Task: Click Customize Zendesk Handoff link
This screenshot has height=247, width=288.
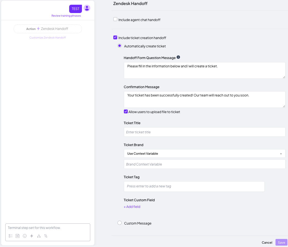Action: click(x=47, y=37)
